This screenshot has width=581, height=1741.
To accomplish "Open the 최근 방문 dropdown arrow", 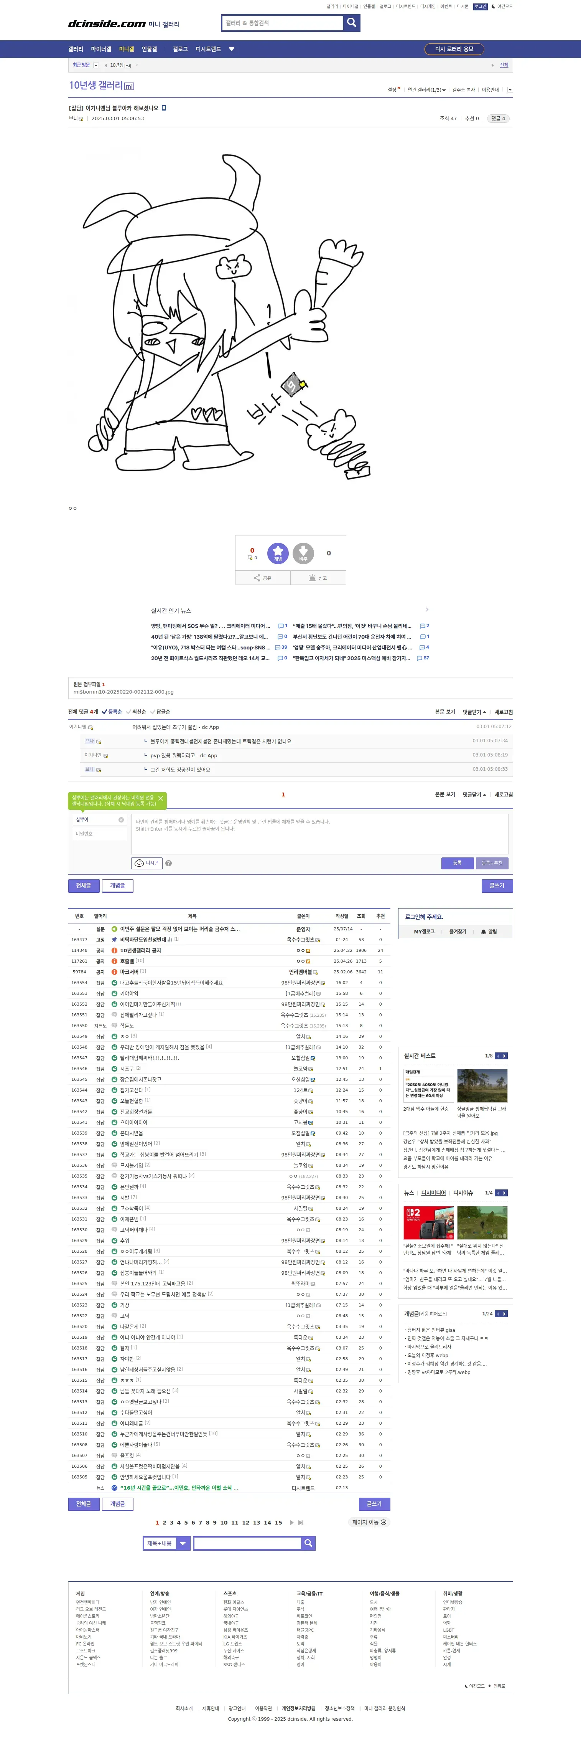I will click(x=96, y=66).
